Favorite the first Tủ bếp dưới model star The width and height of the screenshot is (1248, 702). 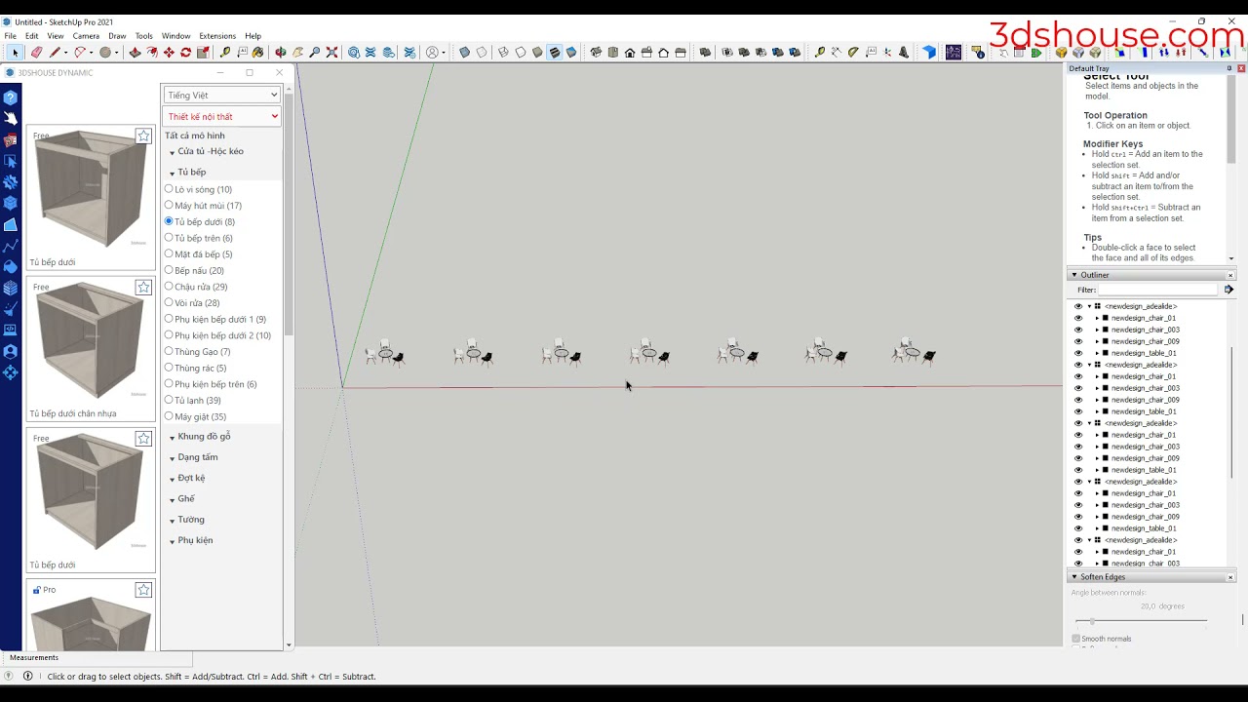pos(143,136)
